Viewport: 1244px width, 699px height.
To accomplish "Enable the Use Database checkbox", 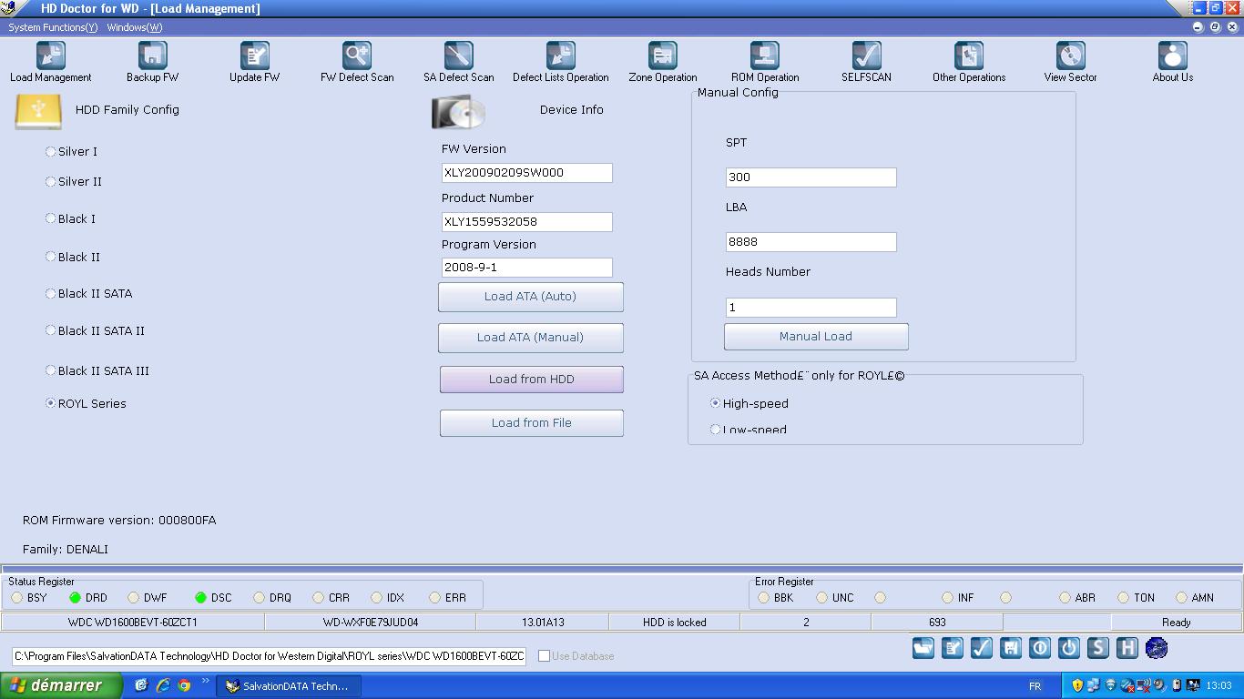I will (545, 656).
